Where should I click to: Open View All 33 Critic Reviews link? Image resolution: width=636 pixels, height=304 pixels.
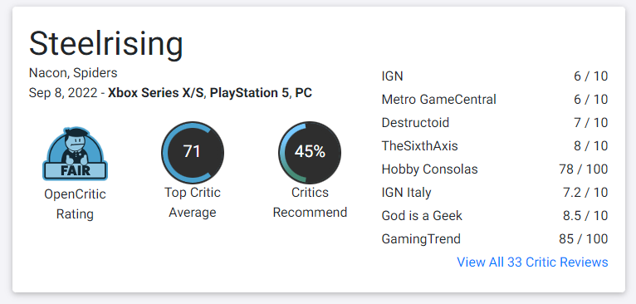point(532,262)
